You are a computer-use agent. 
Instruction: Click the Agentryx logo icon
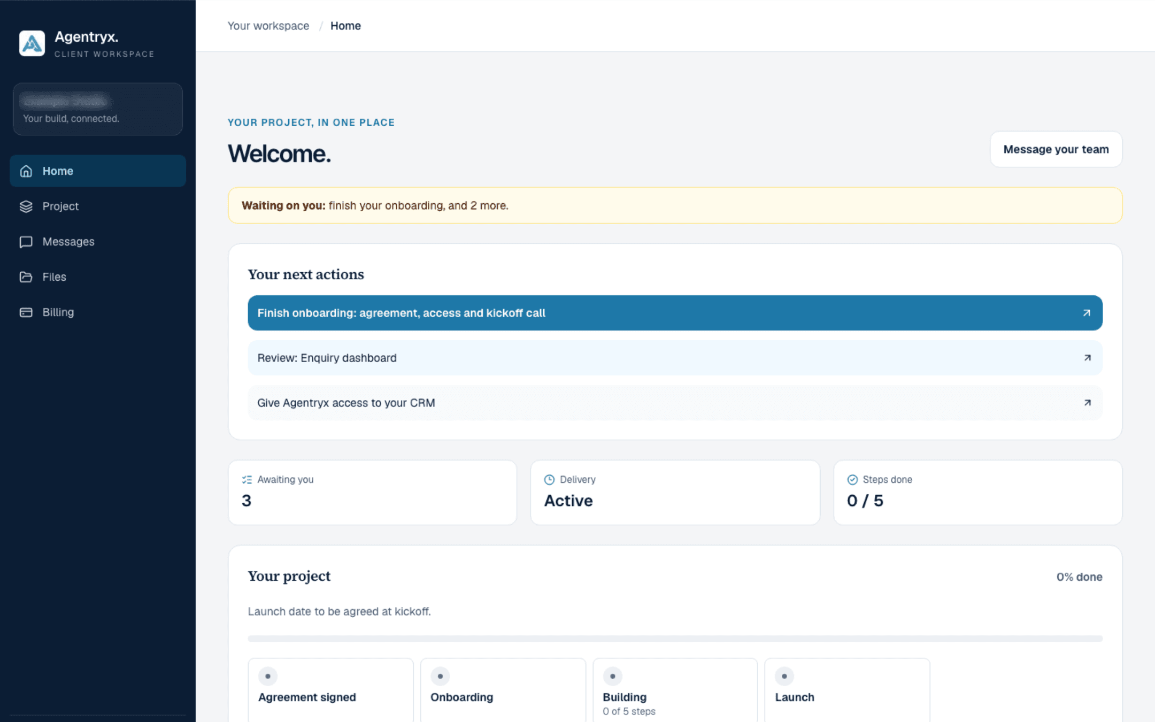(x=32, y=43)
